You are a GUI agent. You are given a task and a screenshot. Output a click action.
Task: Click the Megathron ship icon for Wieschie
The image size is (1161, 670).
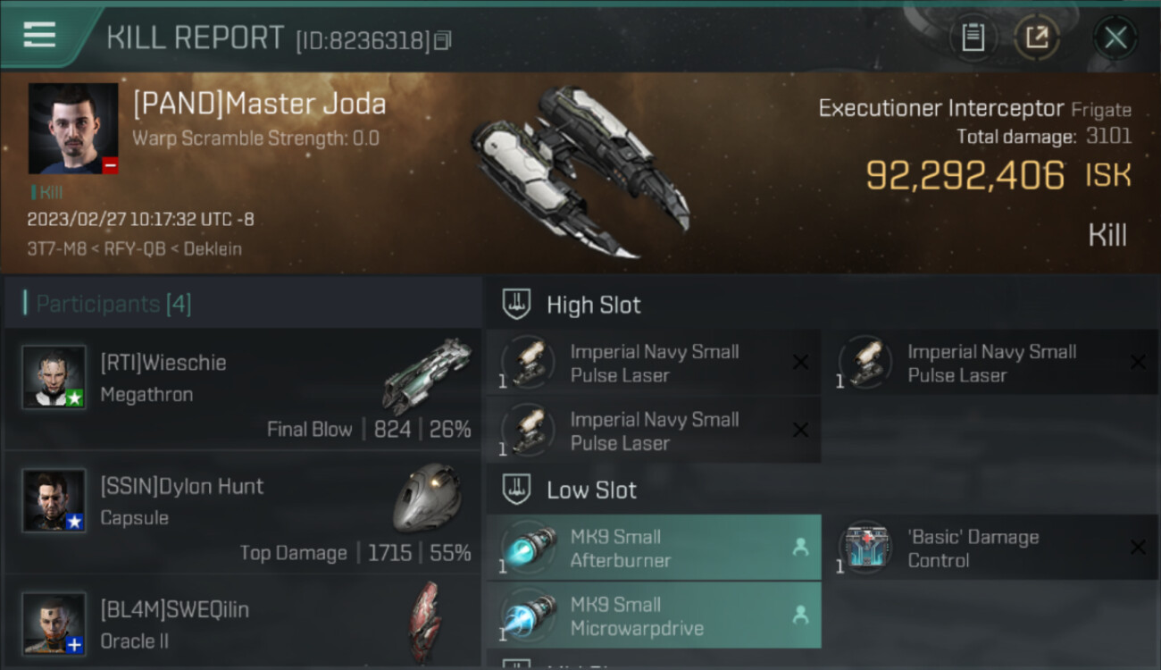tap(427, 377)
